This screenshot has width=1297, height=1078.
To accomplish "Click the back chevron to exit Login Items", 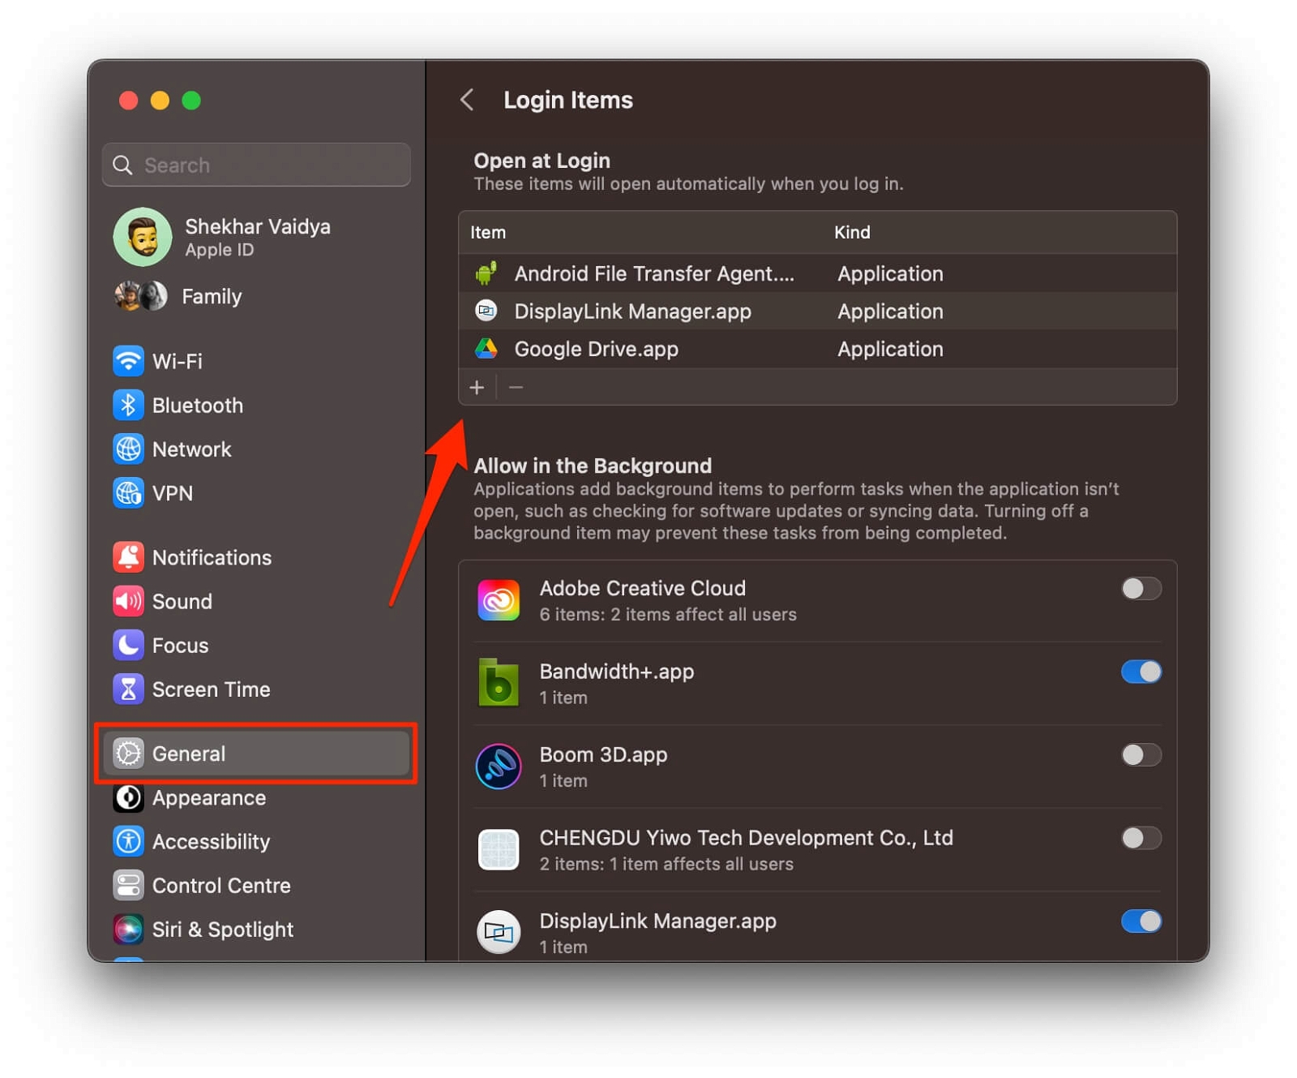I will pos(467,99).
